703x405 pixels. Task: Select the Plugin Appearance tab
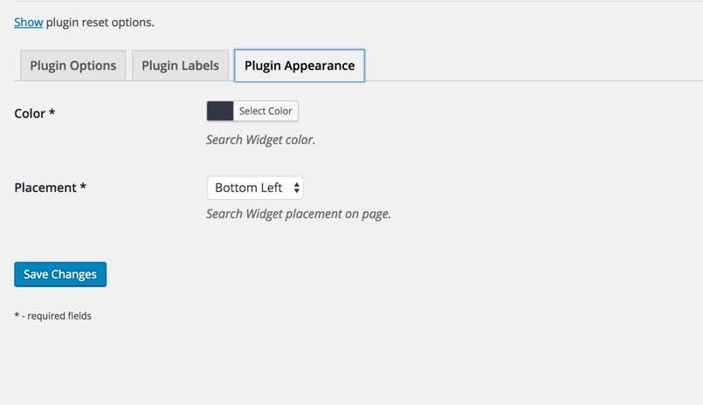300,65
